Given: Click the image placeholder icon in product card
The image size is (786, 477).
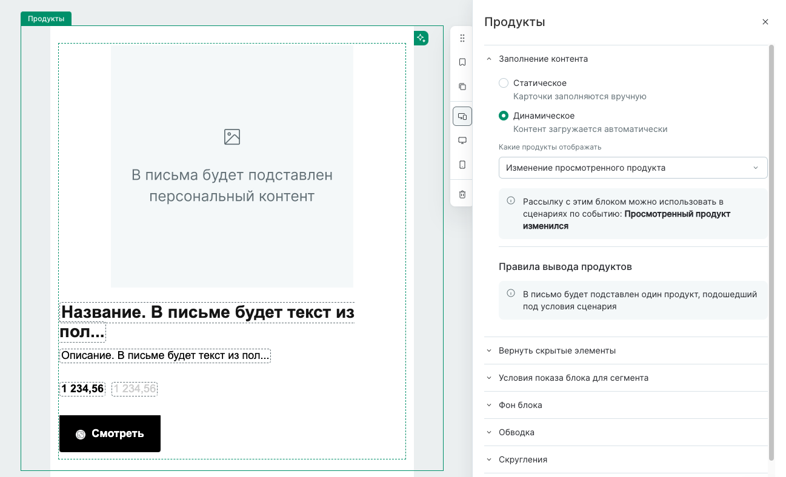Looking at the screenshot, I should (232, 137).
